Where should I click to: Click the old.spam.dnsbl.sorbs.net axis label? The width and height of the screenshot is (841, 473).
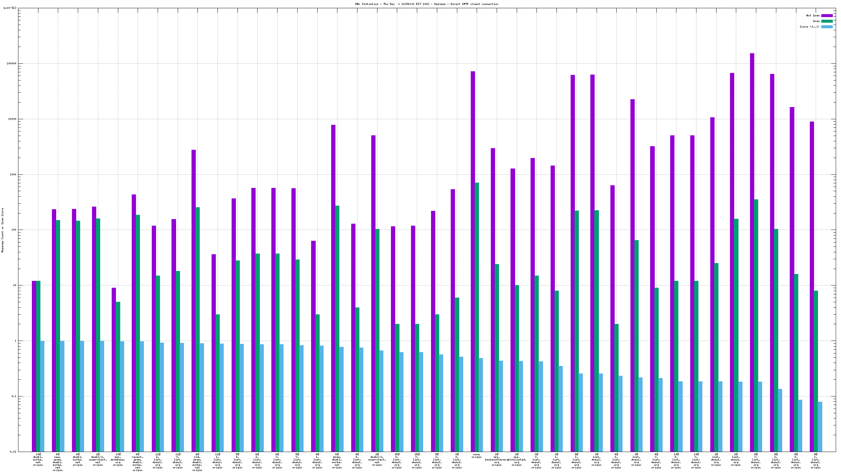[197, 462]
